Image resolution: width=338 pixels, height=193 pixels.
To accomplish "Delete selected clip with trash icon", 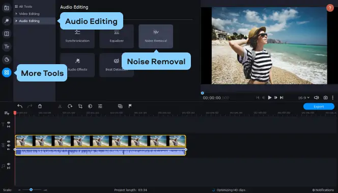I will pyautogui.click(x=40, y=106).
